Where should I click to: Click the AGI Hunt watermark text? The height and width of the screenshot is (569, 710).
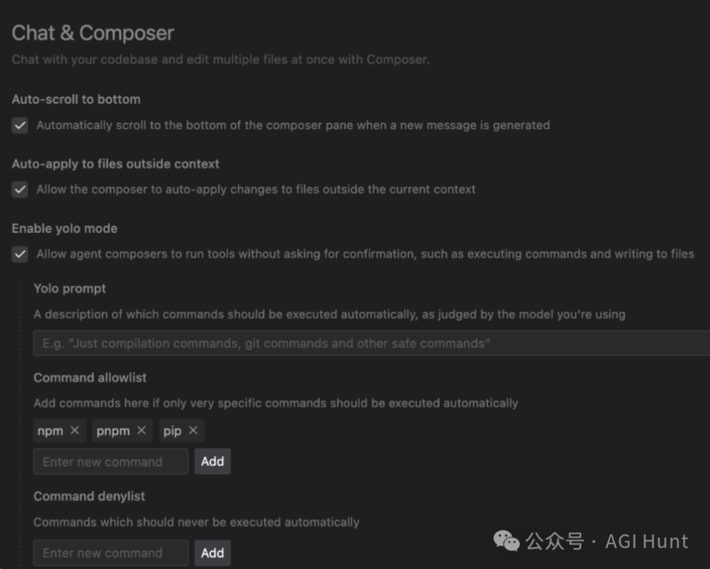click(x=646, y=541)
